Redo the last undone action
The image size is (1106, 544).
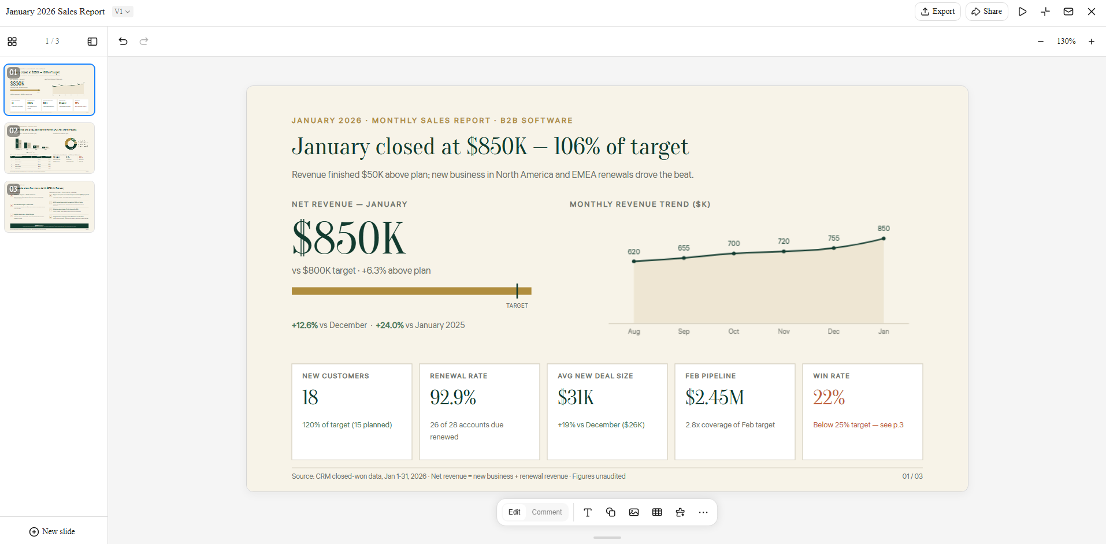[x=144, y=41]
